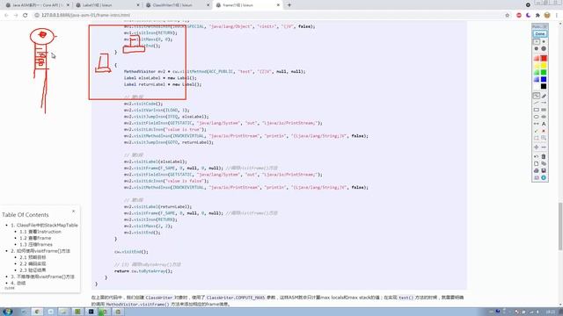
Task: Select the red cross stamp tool
Action: (544, 131)
